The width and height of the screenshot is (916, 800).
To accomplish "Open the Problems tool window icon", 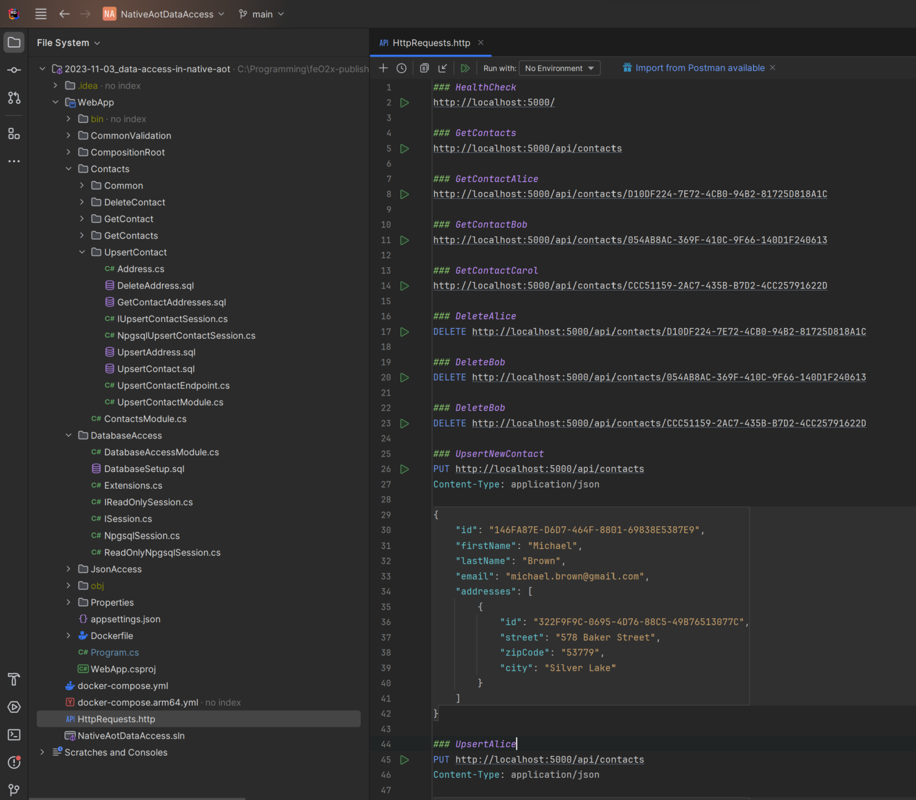I will [13, 762].
